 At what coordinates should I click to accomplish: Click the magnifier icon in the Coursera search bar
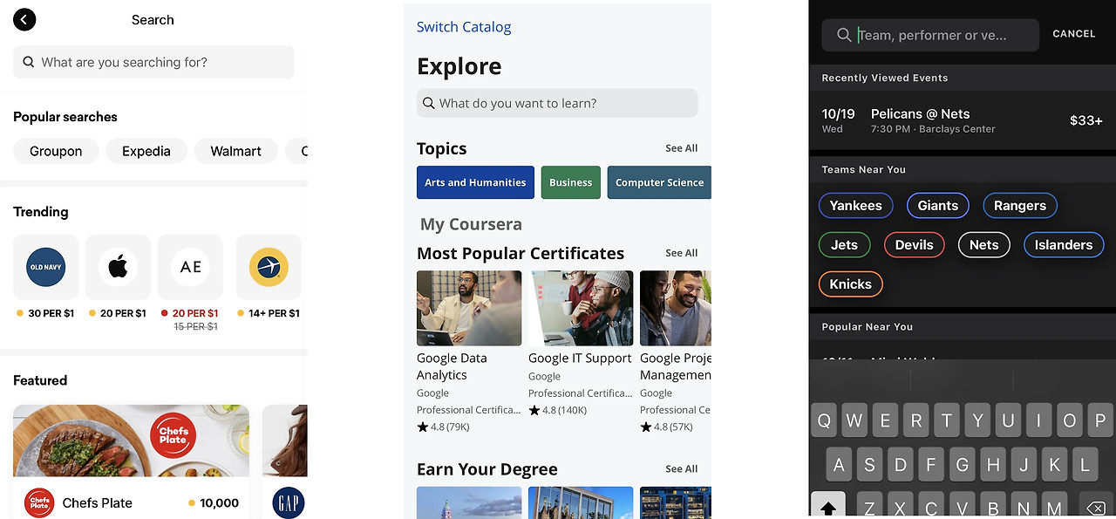point(428,103)
